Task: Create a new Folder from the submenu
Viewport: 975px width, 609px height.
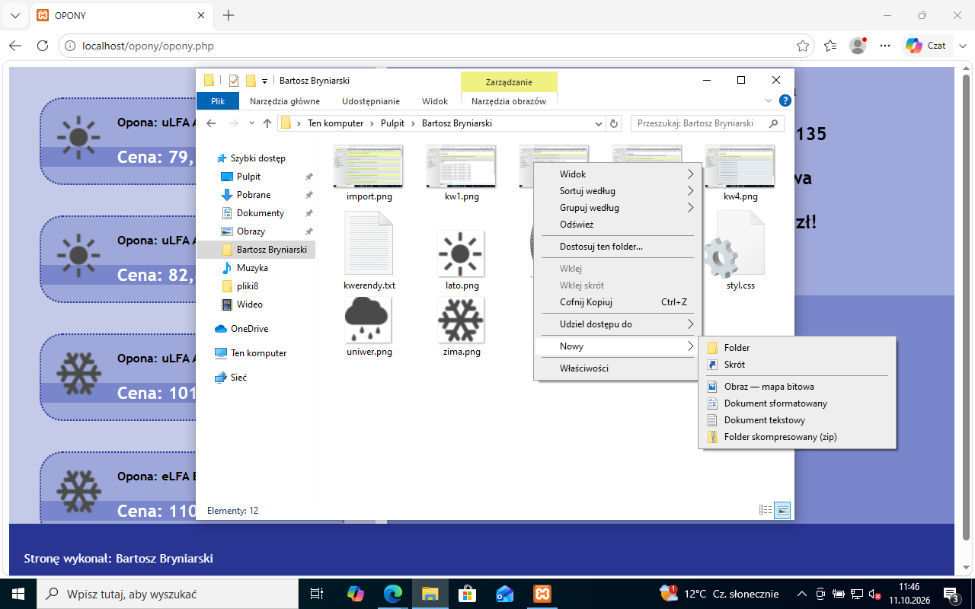Action: click(x=797, y=348)
